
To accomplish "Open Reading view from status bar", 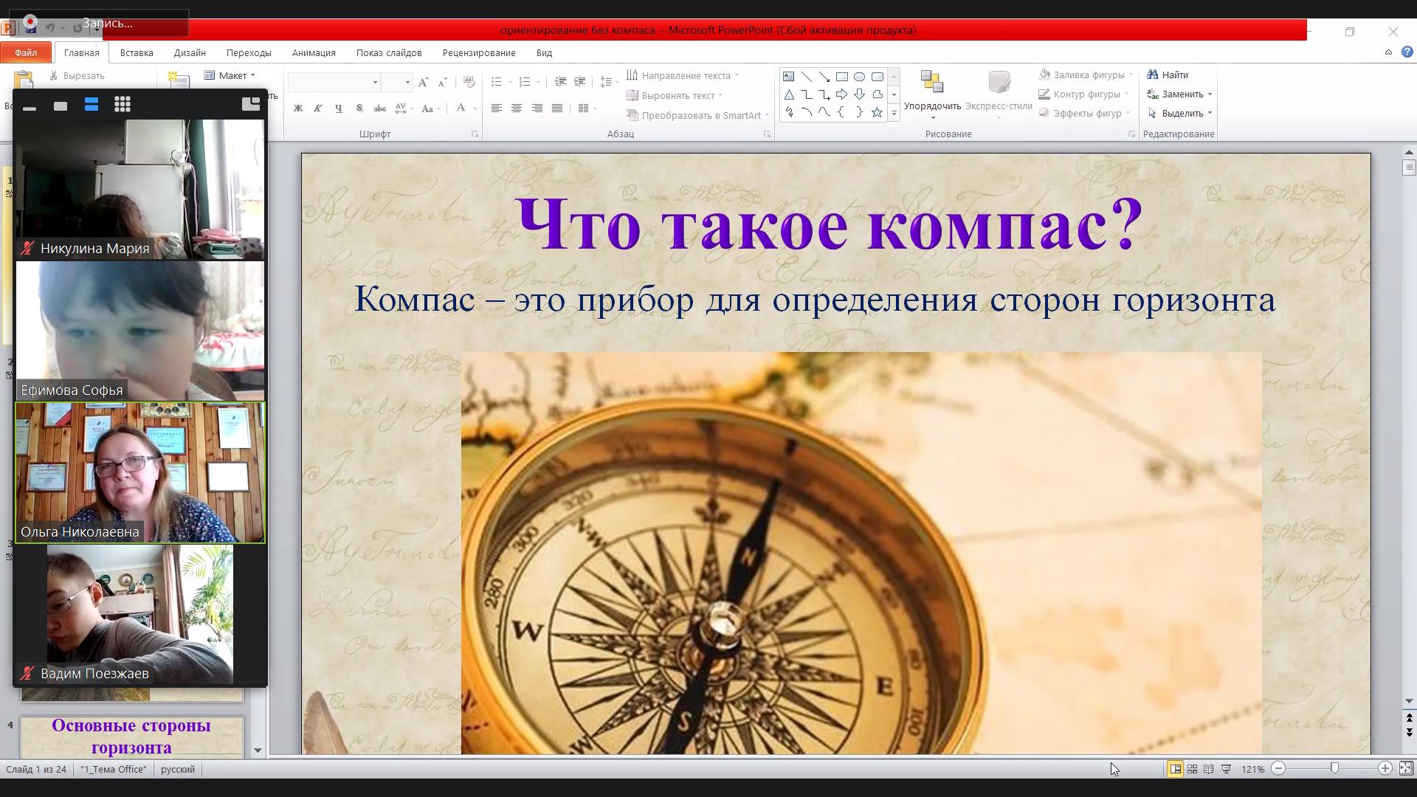I will (1209, 769).
